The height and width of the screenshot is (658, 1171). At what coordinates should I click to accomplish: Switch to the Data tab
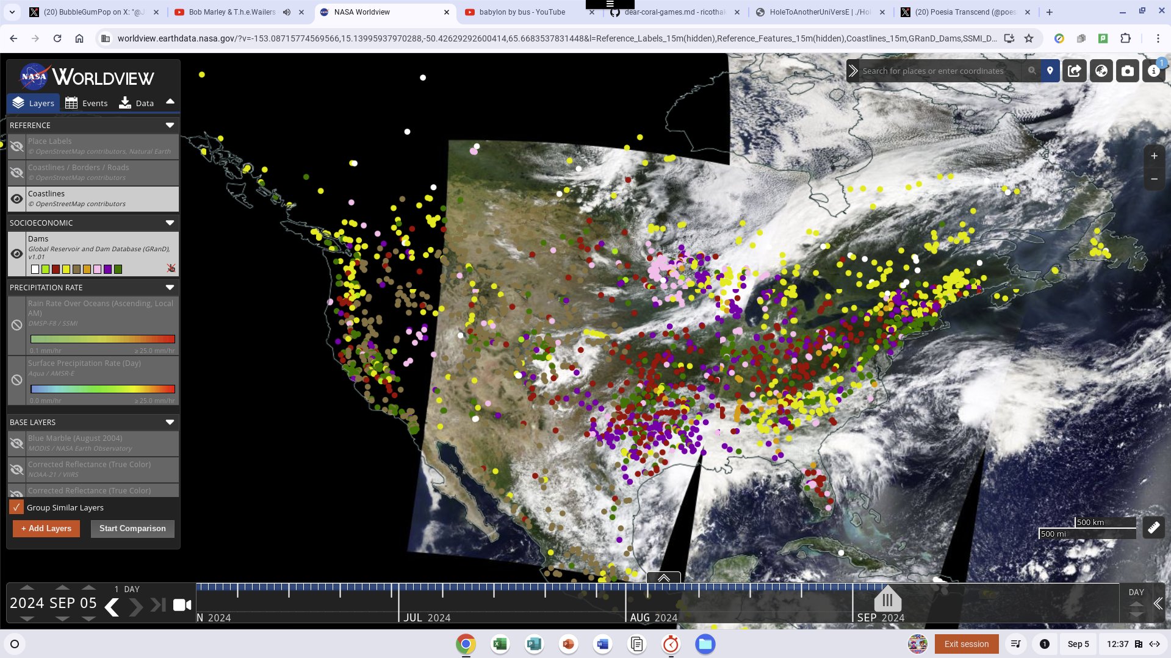[137, 103]
